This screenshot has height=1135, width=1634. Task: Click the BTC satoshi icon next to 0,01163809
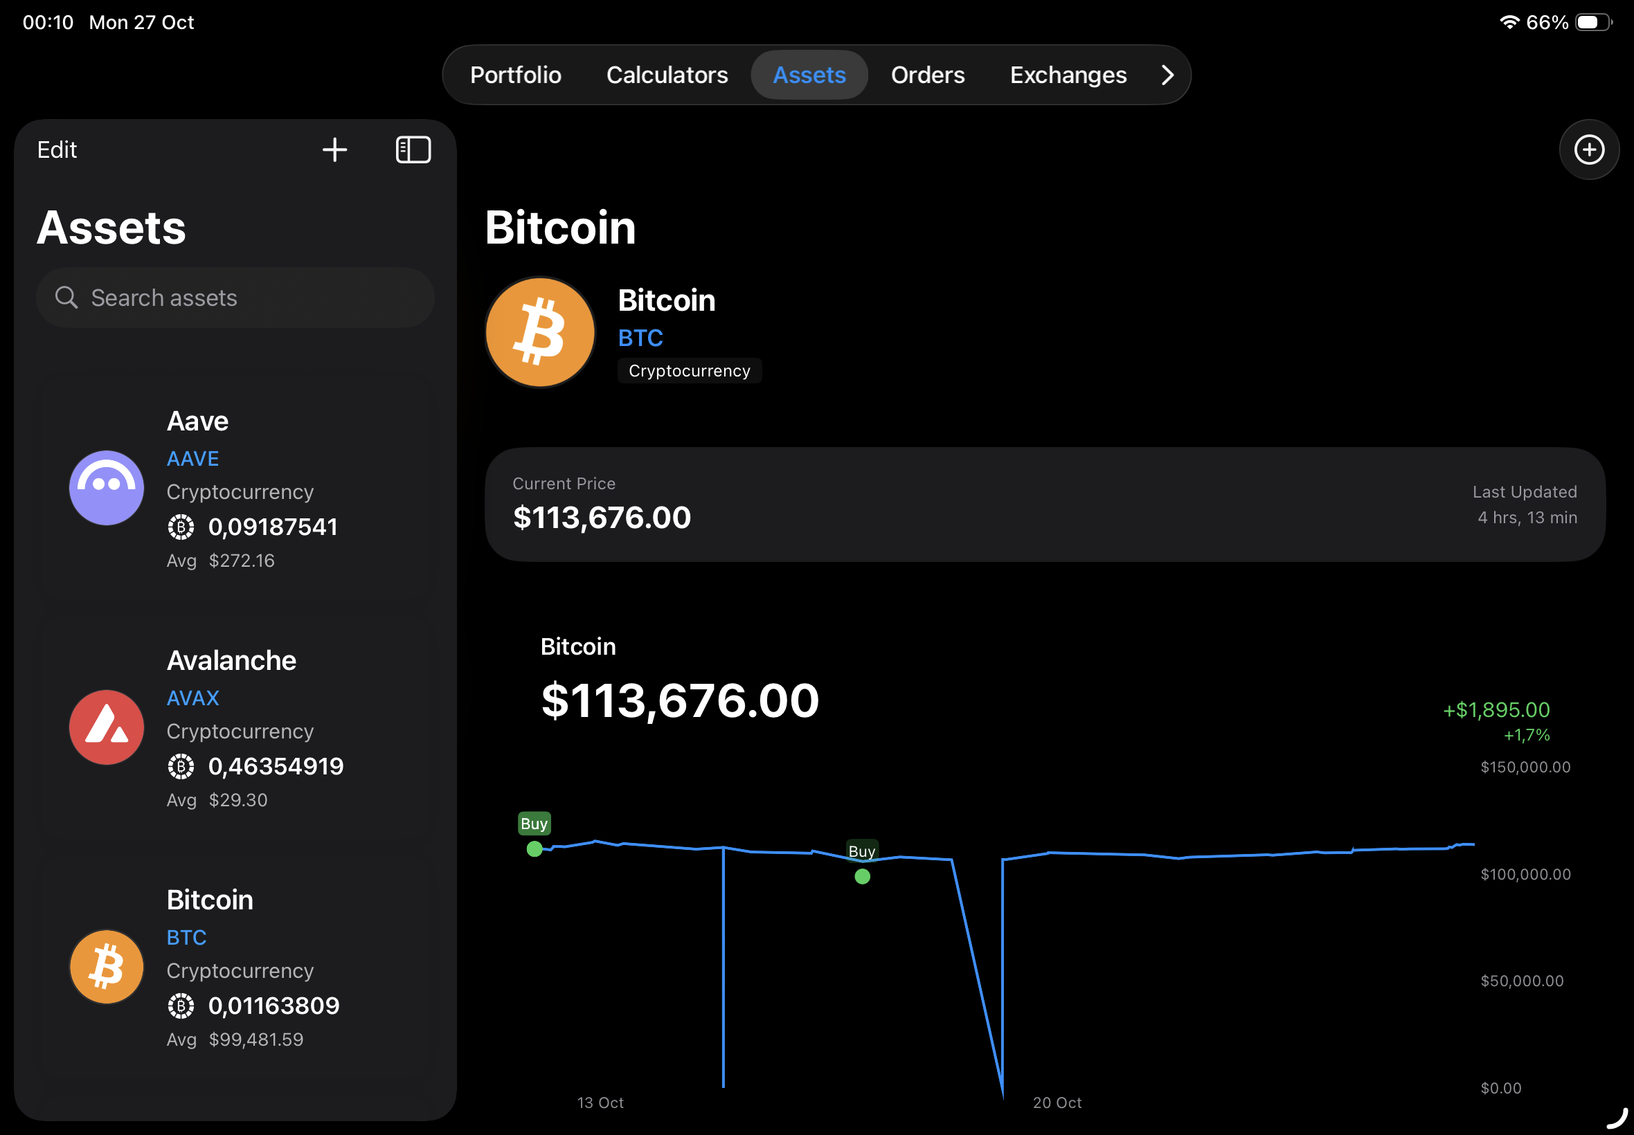point(182,1006)
